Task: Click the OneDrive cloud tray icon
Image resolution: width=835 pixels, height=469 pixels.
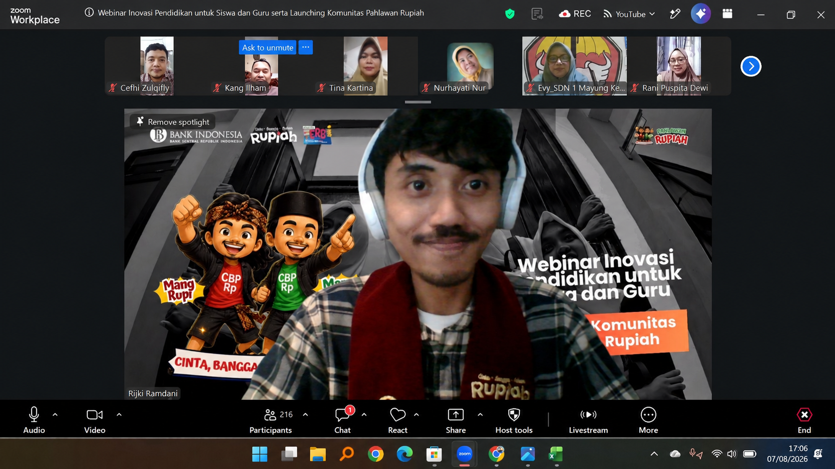Action: (x=675, y=454)
